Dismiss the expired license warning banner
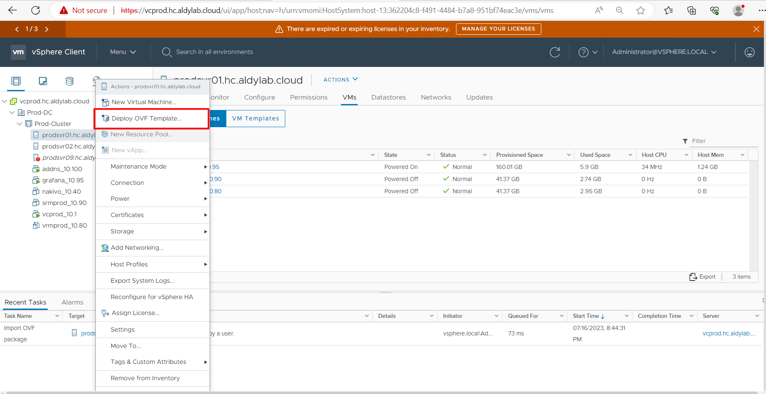Screen dimensions: 766x394 point(756,29)
